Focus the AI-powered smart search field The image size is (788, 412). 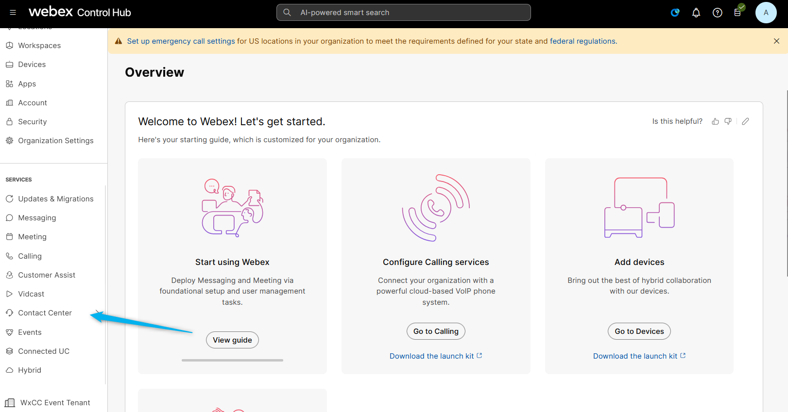click(x=403, y=13)
